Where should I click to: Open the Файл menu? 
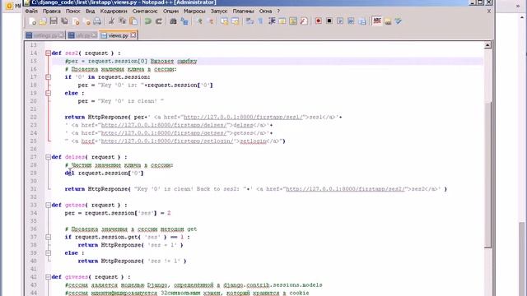point(31,11)
